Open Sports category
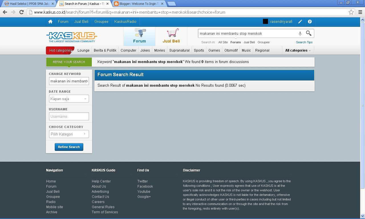 [x=199, y=50]
